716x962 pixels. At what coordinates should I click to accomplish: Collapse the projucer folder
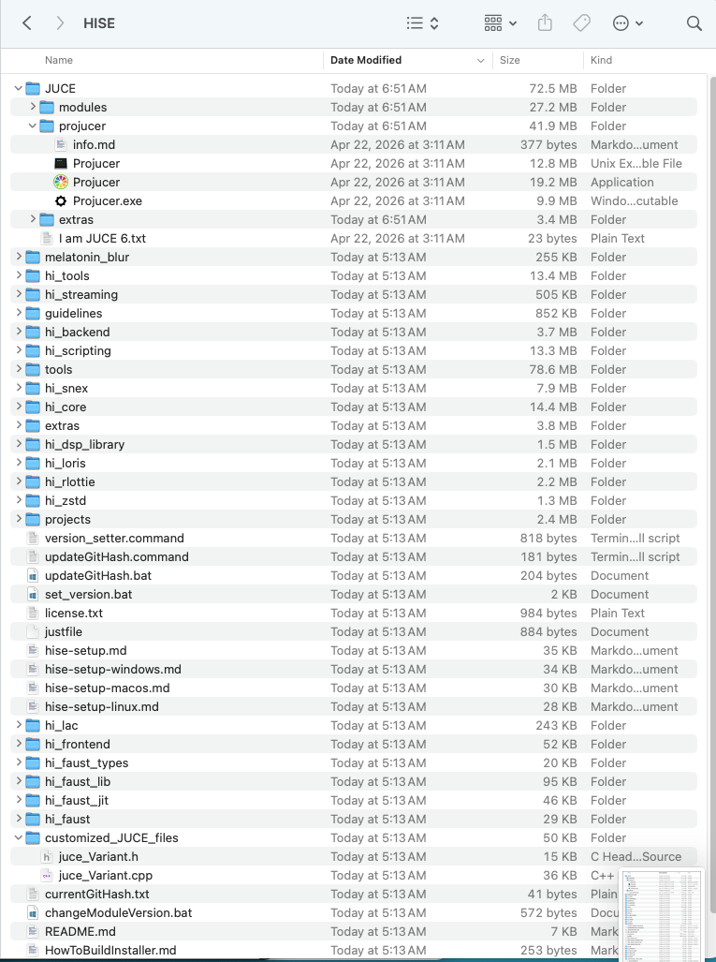pos(33,126)
